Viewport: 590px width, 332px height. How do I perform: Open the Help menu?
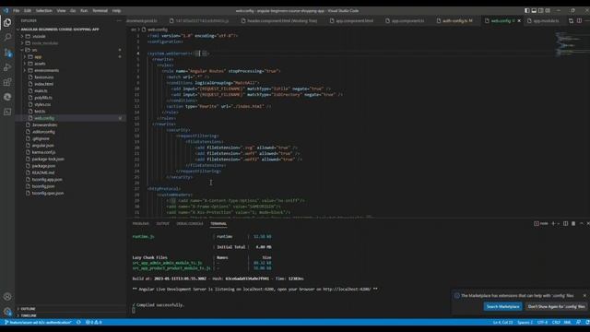pos(117,10)
